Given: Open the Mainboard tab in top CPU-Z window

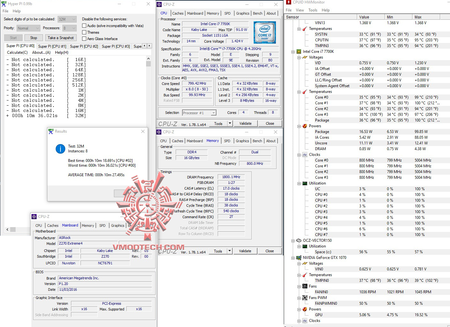Looking at the screenshot, I should coord(195,13).
